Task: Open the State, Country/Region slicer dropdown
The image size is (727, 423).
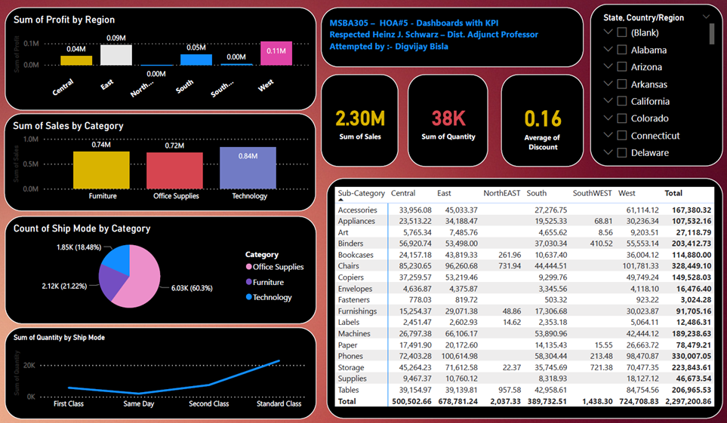Action: tap(706, 17)
